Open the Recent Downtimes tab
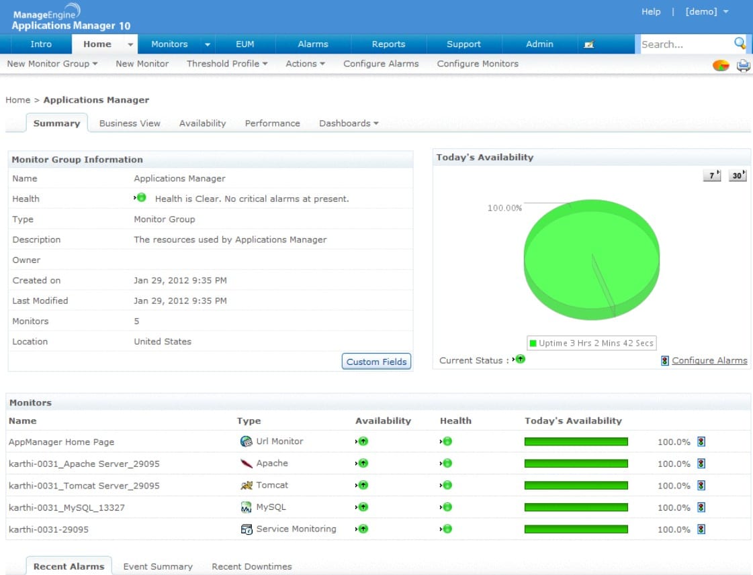 pos(252,566)
